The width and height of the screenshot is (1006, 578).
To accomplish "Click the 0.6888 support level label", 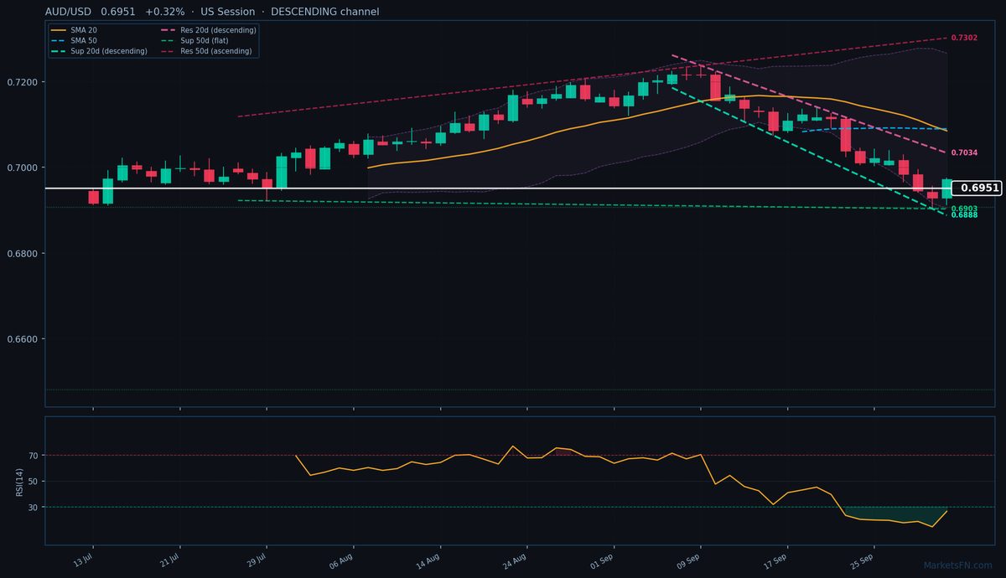I will click(x=964, y=215).
